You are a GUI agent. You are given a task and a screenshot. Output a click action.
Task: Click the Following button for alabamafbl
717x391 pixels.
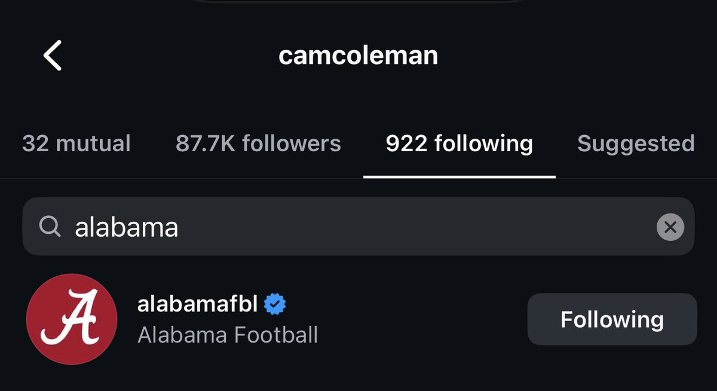point(612,319)
